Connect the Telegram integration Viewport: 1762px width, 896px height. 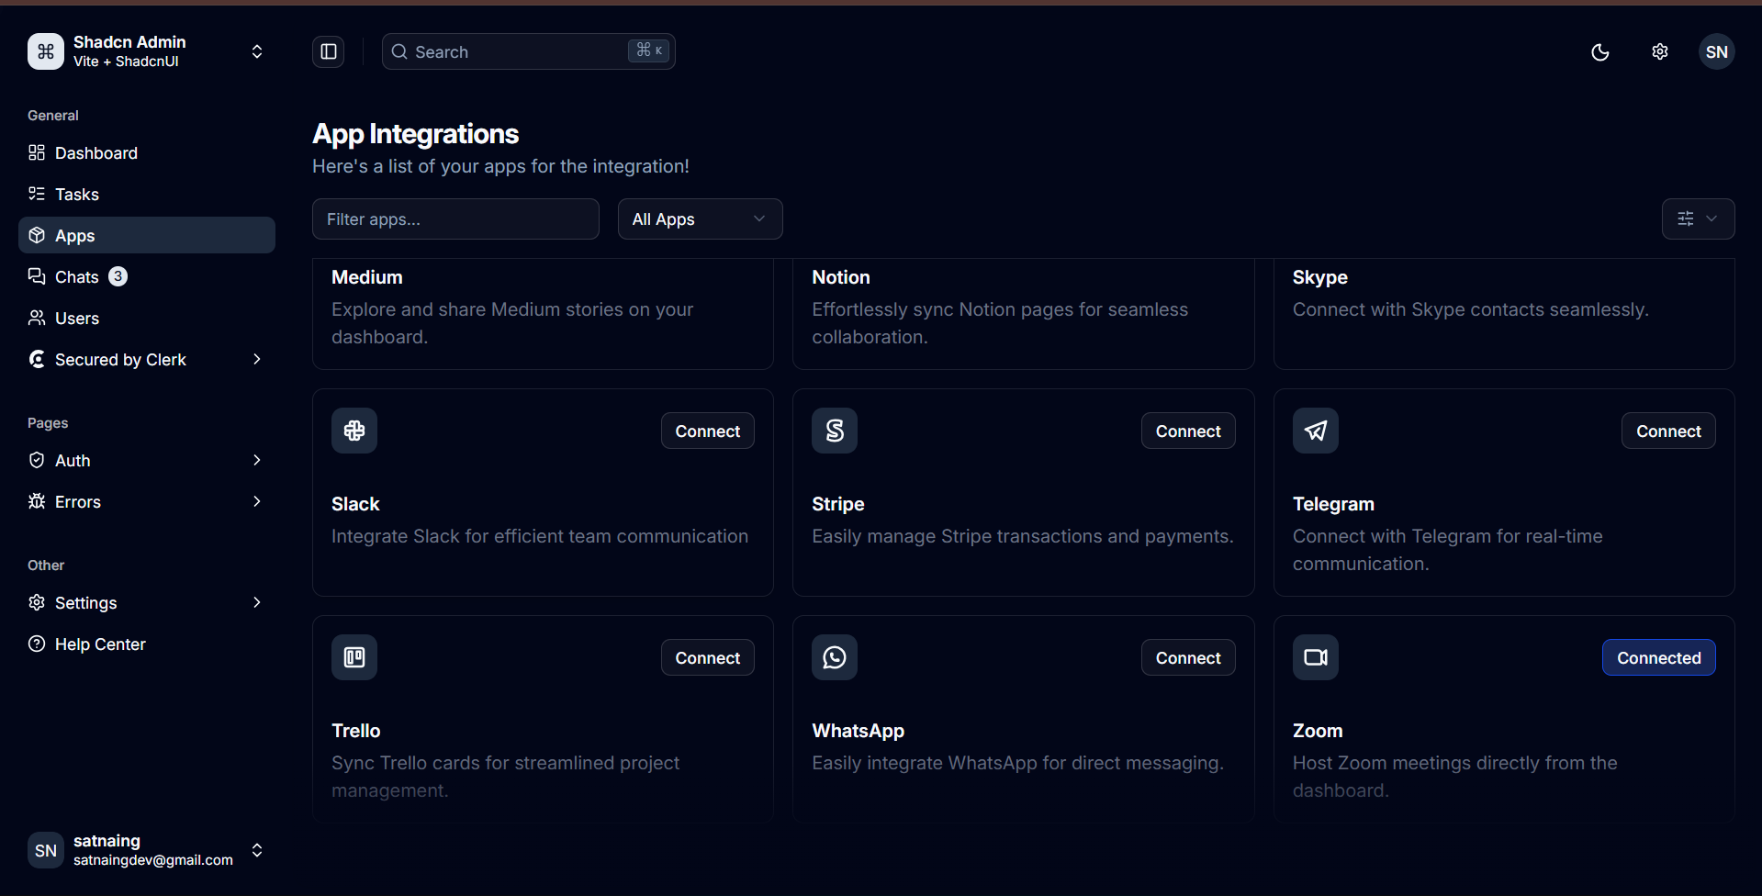1669,431
